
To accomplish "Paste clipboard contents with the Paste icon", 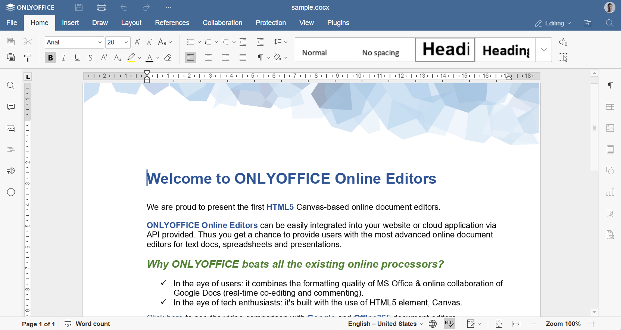I will coord(11,57).
